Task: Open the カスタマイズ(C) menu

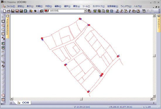Action: point(99,6)
